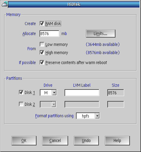
Task: Expand the Format partitions using dropdown
Action: (x=97, y=116)
